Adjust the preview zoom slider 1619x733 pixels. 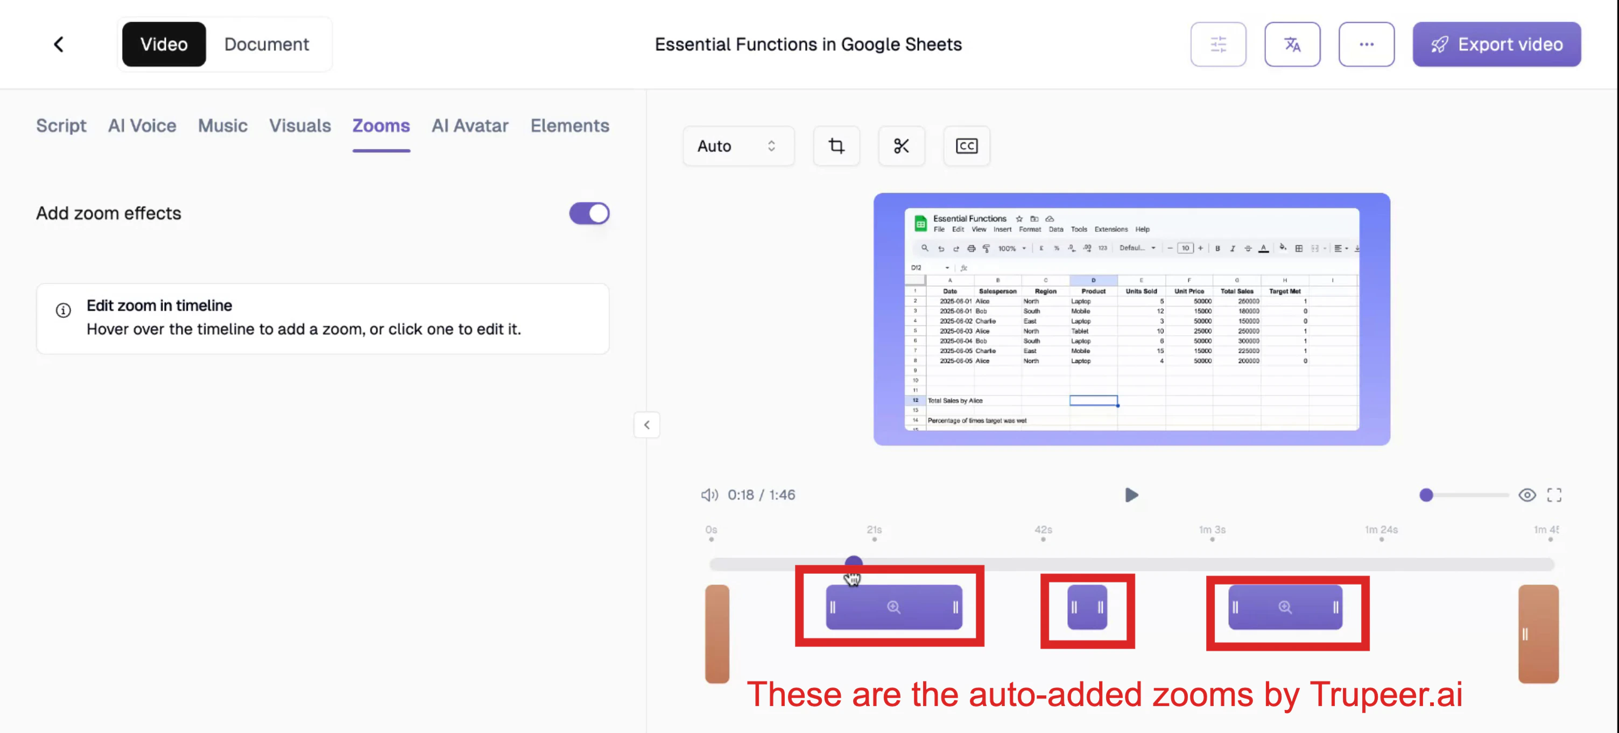pos(1427,495)
